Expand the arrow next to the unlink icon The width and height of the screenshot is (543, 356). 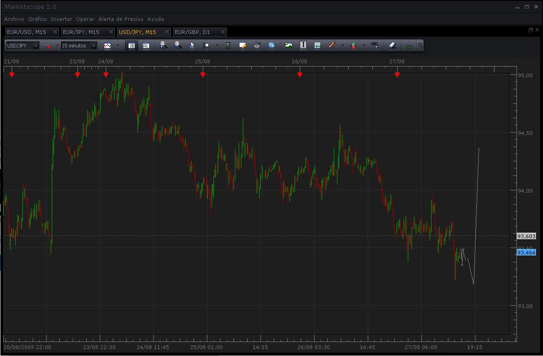tap(57, 46)
